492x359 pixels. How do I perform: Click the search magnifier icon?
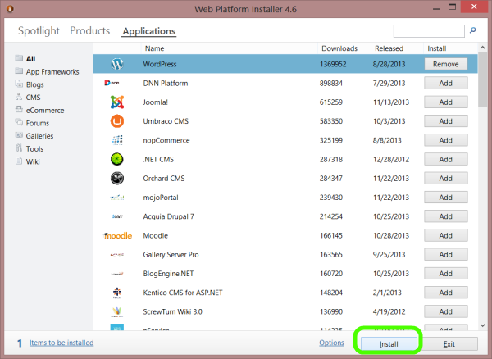[471, 31]
